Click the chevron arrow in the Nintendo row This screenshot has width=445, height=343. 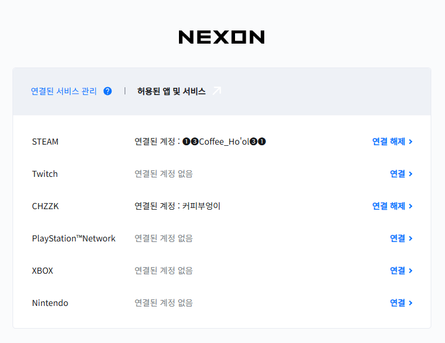tap(411, 304)
